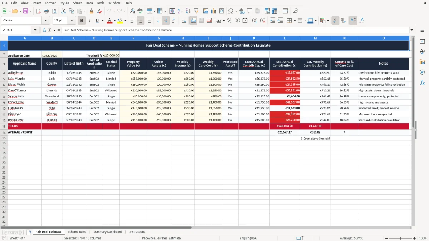Toggle Center Horizontally alignment

point(140,21)
